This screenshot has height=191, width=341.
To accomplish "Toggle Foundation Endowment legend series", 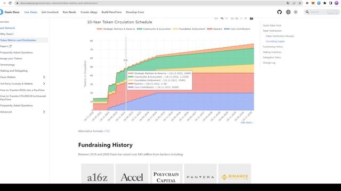I will 189,29.
